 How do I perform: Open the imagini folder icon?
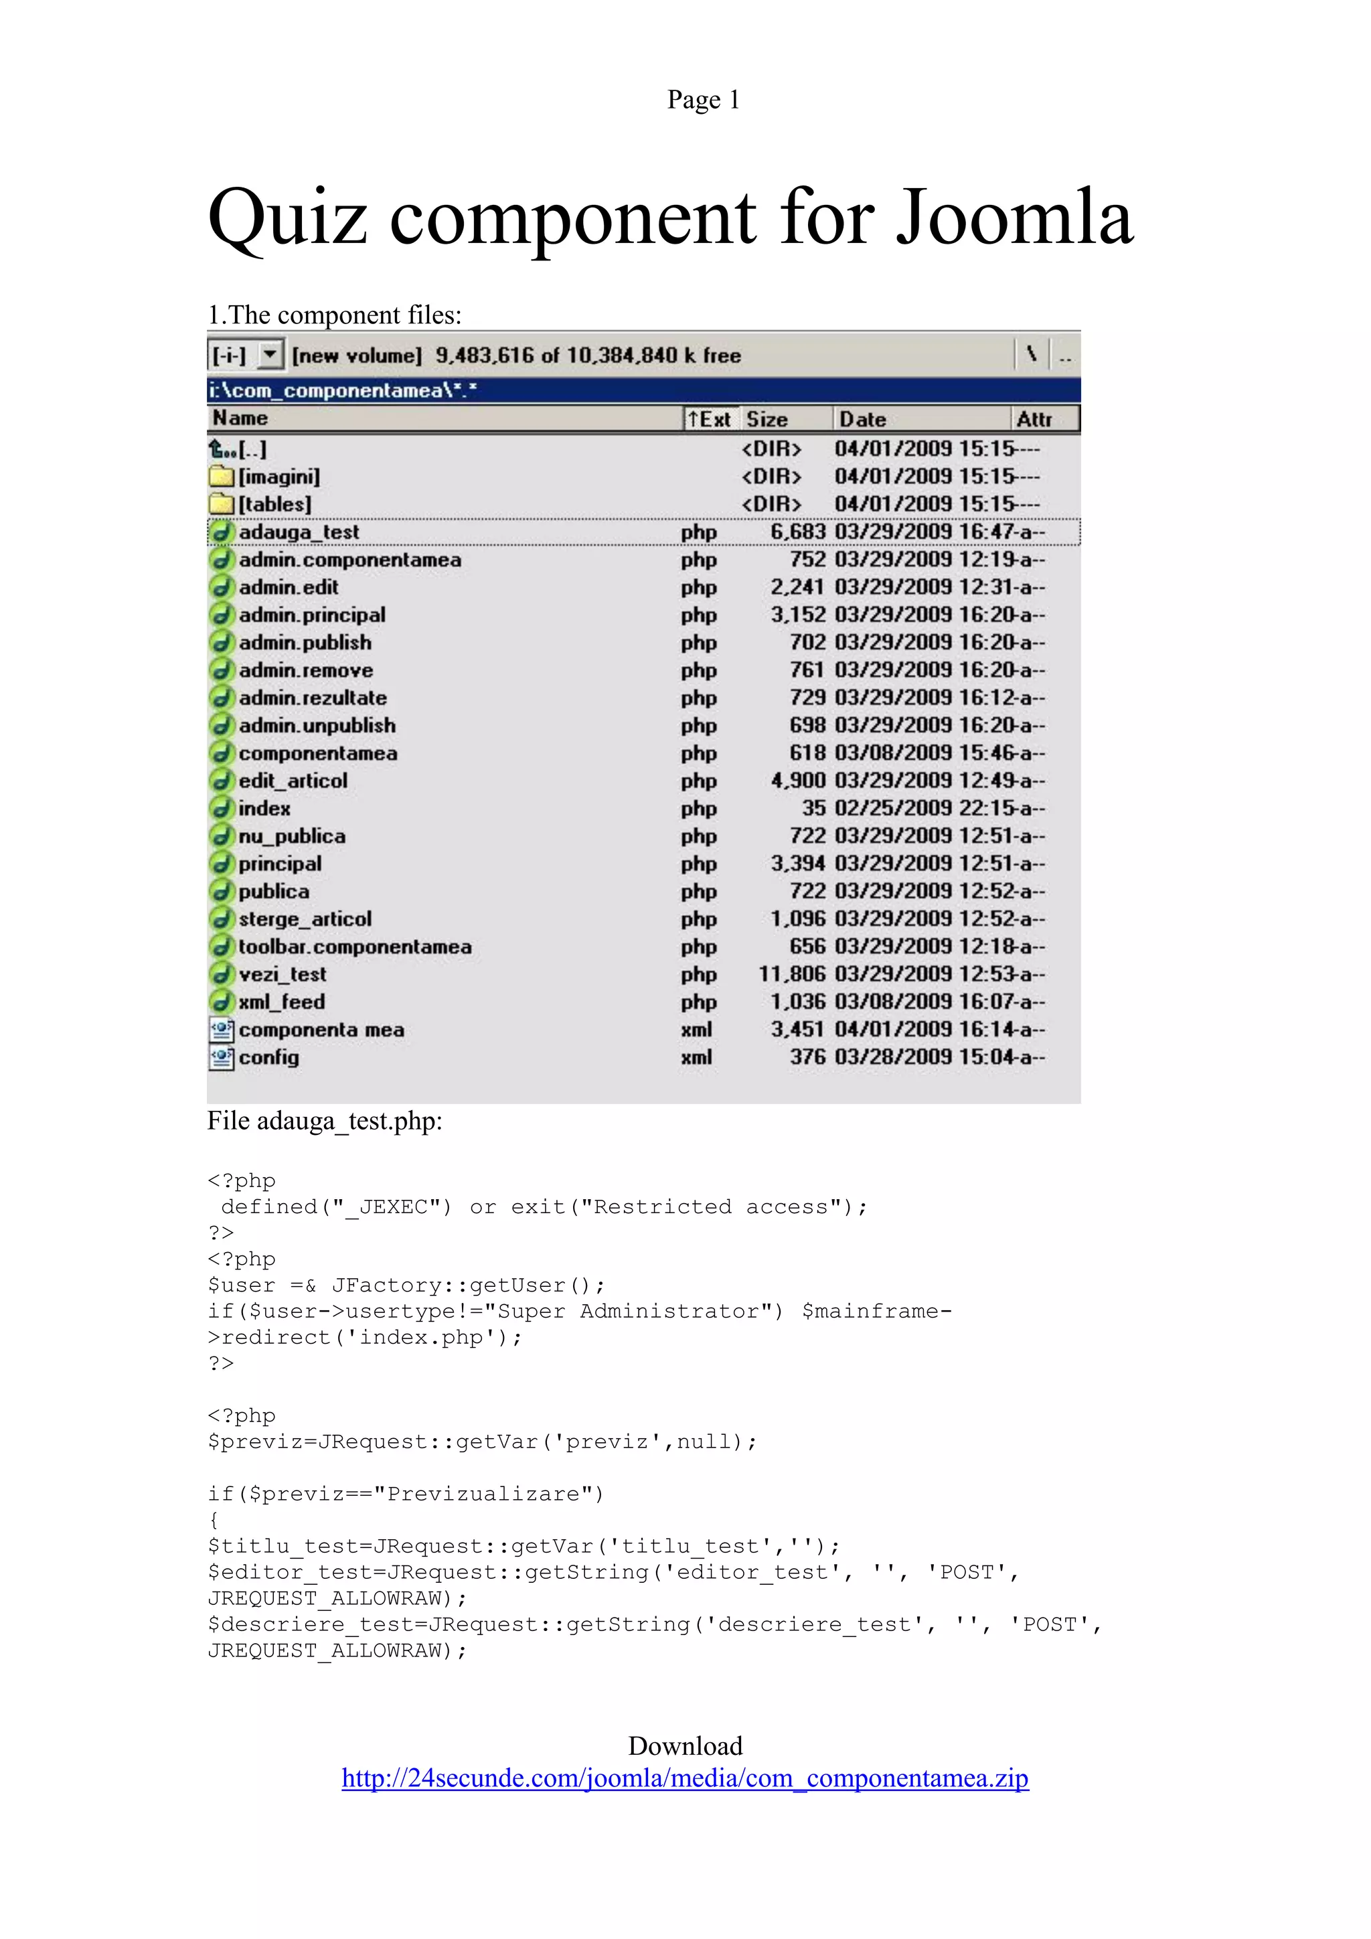pos(221,476)
